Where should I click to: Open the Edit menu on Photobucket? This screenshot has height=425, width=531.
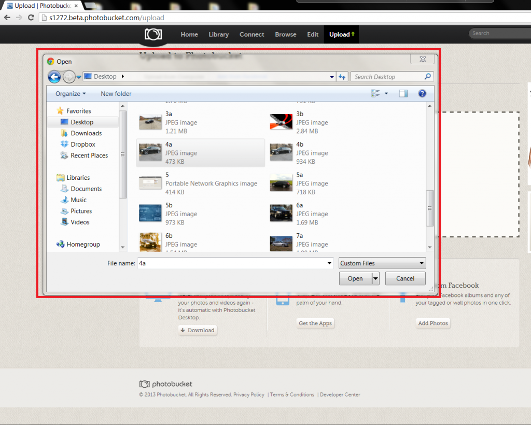313,35
